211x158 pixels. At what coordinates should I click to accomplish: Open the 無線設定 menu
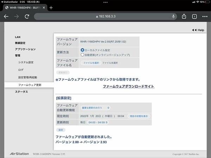[x=20, y=43]
